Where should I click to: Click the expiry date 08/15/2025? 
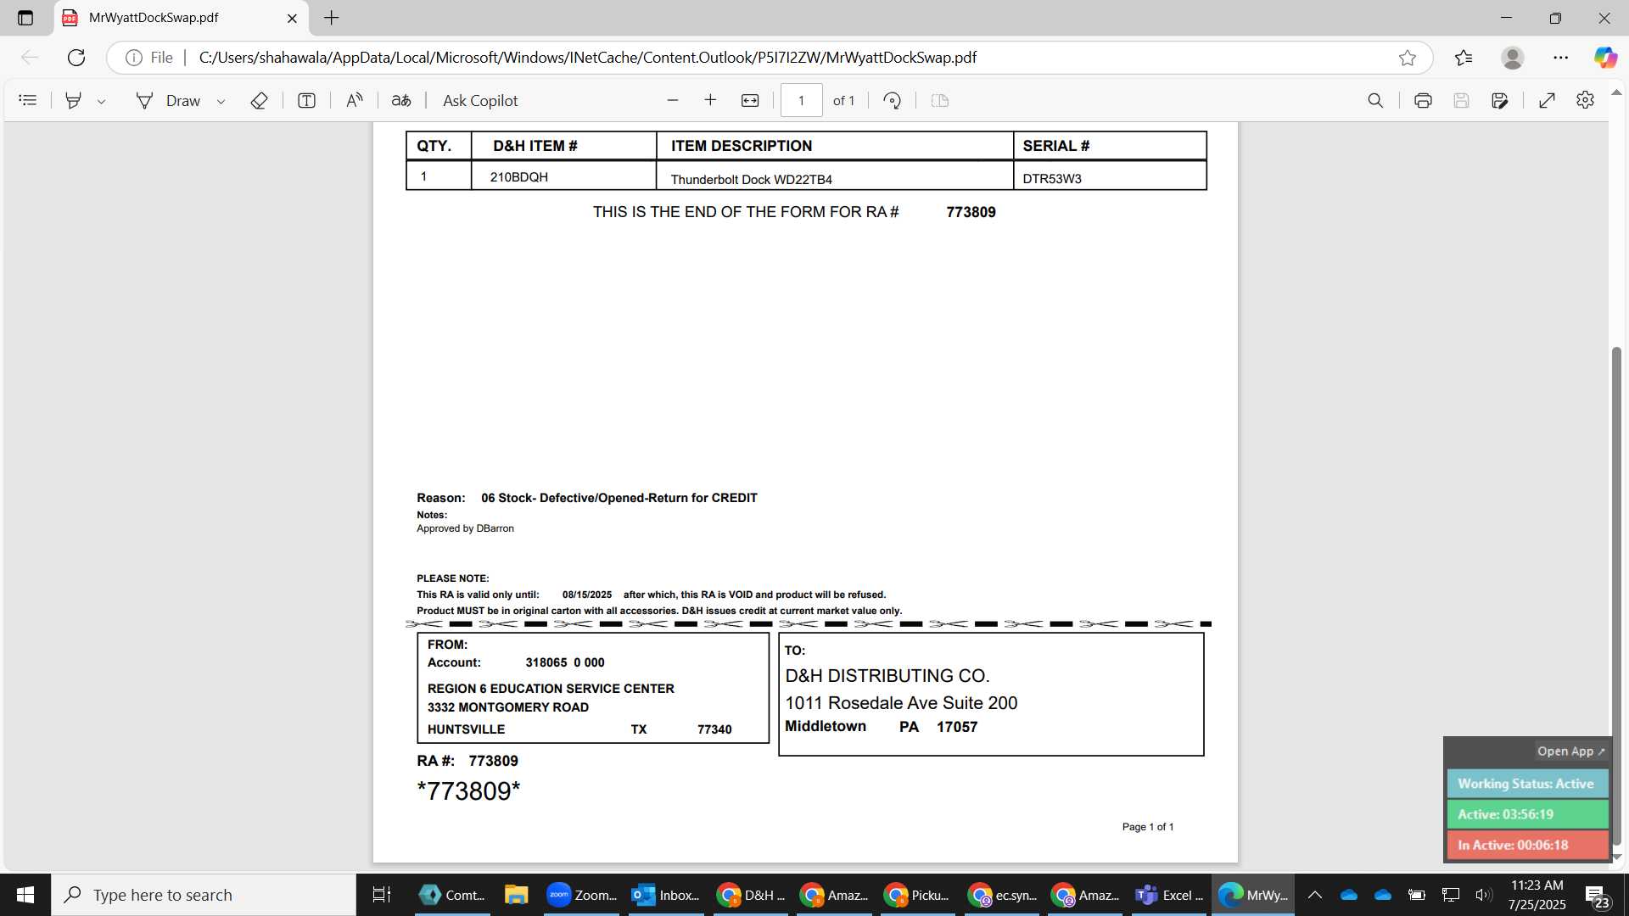587,595
